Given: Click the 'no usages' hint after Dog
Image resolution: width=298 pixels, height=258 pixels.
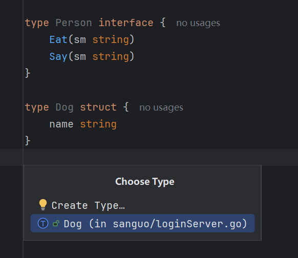Looking at the screenshot, I should click(x=161, y=107).
